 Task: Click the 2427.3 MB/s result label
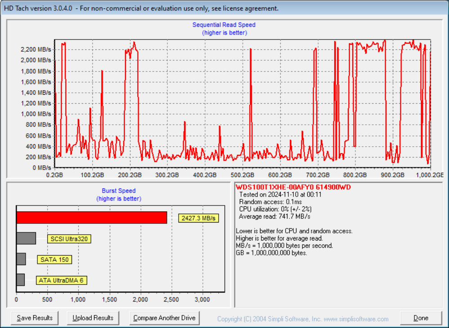coord(198,218)
